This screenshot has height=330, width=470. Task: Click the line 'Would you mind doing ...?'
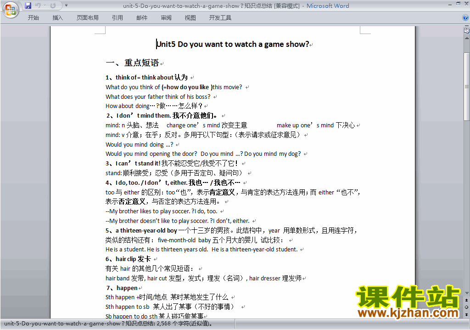pos(140,144)
